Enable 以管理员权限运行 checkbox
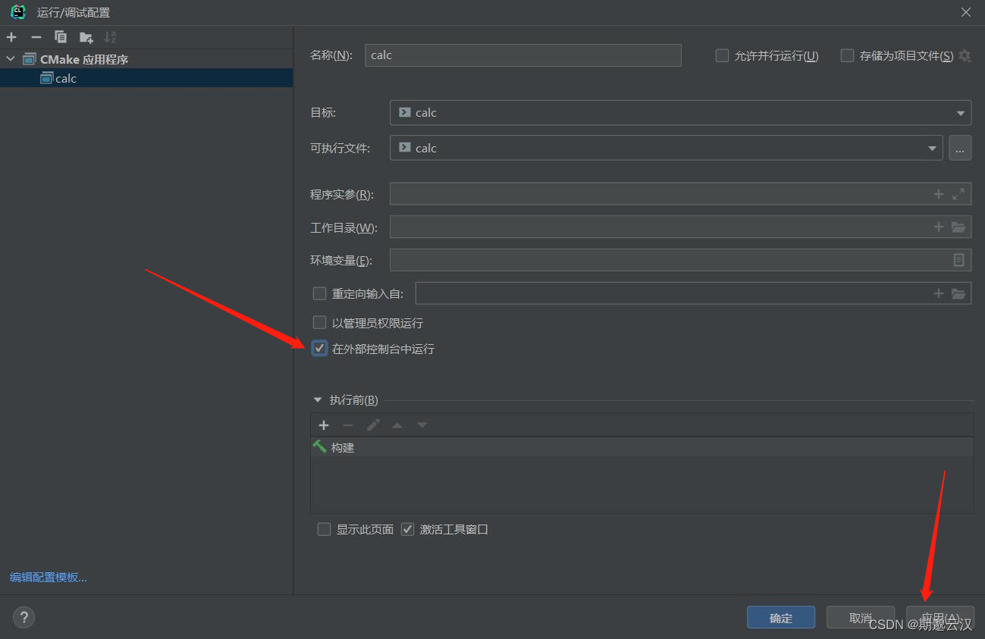 (319, 323)
